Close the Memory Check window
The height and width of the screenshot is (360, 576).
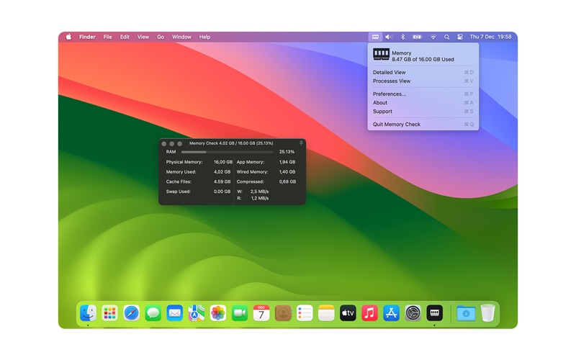pyautogui.click(x=164, y=143)
